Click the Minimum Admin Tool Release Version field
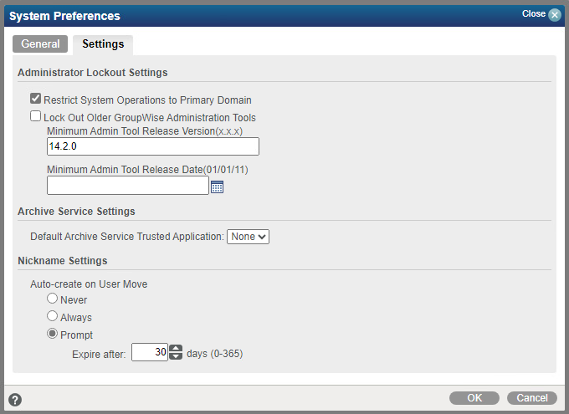 (153, 146)
